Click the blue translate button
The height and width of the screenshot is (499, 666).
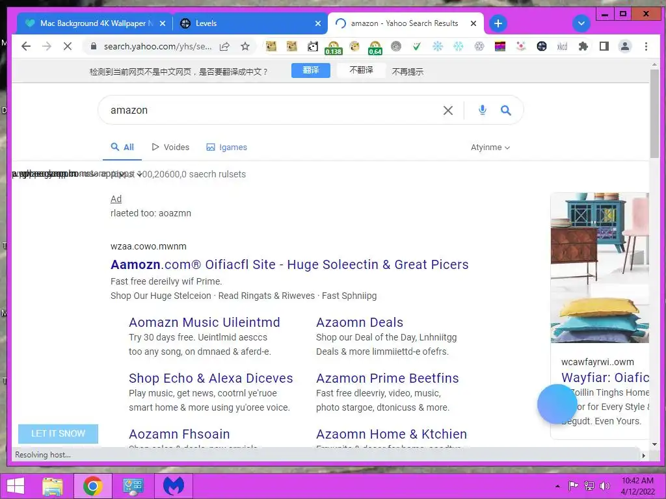coord(310,70)
